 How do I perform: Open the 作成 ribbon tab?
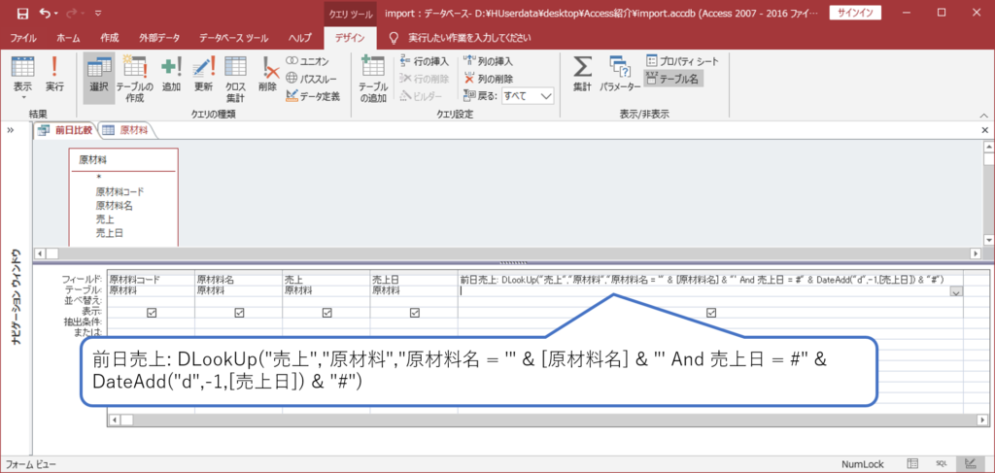click(109, 38)
